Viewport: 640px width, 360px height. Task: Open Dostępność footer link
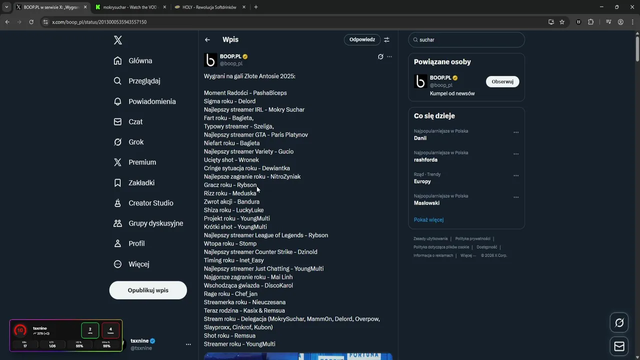[486, 247]
